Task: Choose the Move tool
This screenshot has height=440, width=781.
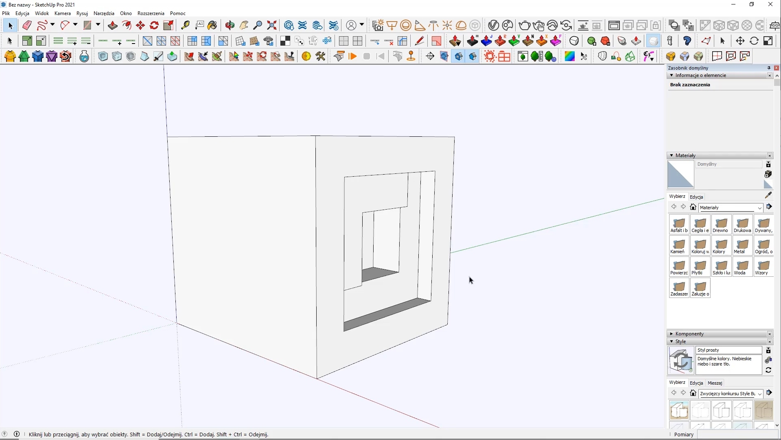Action: [140, 25]
